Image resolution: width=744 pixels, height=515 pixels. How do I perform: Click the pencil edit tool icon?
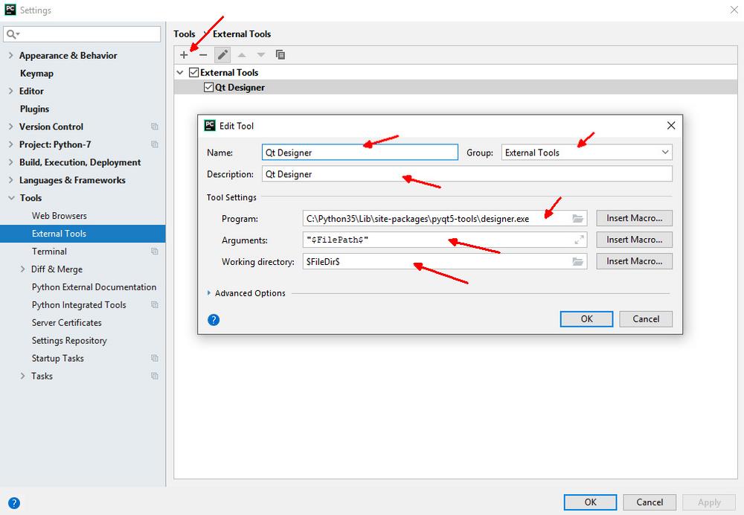222,54
